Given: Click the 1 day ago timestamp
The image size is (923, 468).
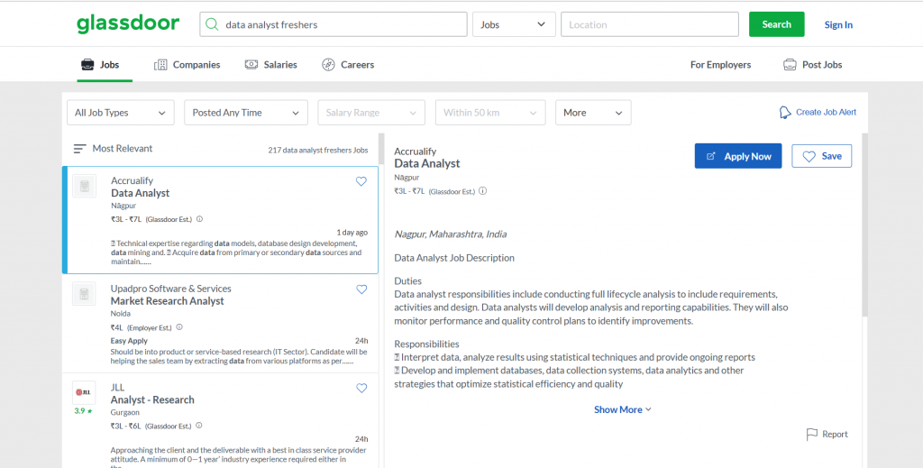Looking at the screenshot, I should coord(352,233).
